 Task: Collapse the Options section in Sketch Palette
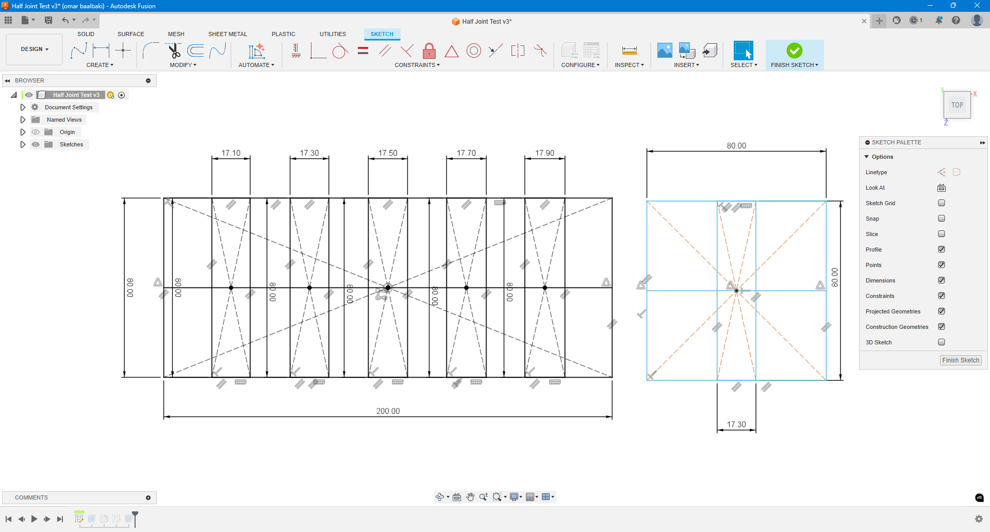coord(867,157)
